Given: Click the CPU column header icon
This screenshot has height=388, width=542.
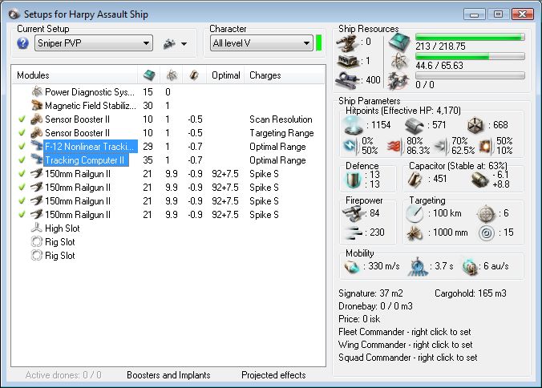Looking at the screenshot, I should click(x=149, y=75).
